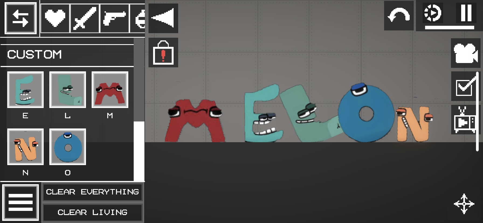The width and height of the screenshot is (483, 223).
Task: Click the Custom category header
Action: [67, 55]
